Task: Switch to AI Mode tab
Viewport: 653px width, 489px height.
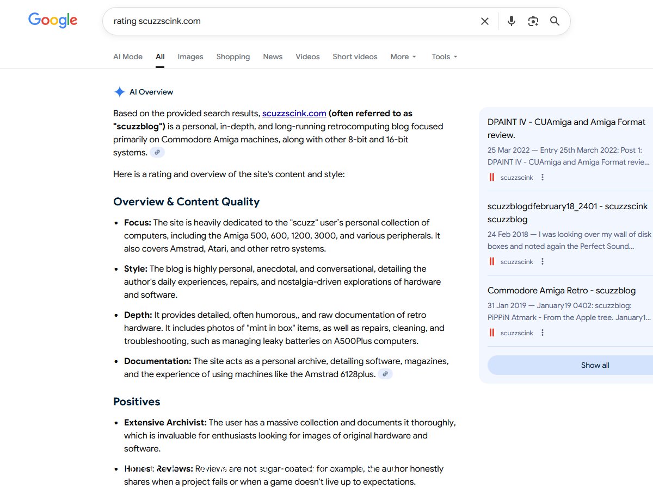Action: pyautogui.click(x=128, y=57)
